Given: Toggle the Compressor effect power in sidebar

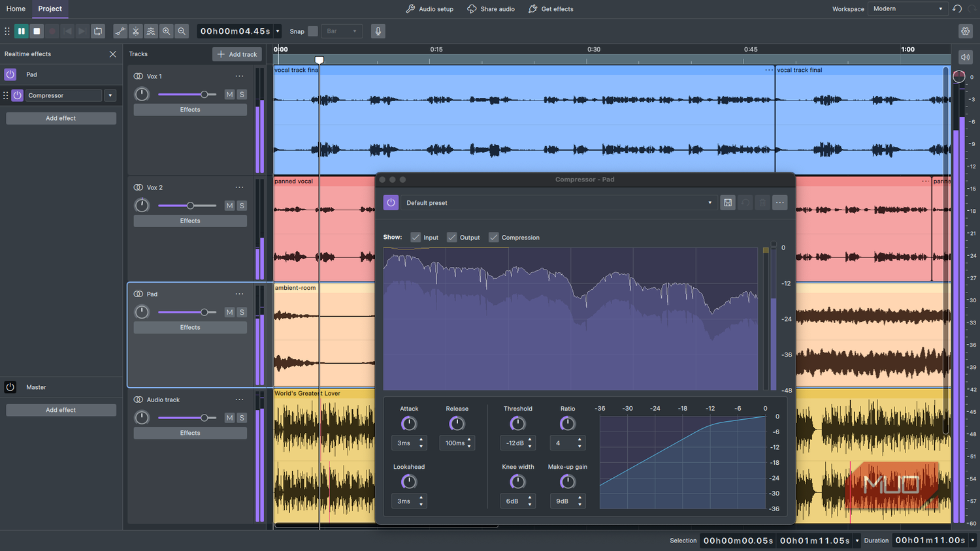Looking at the screenshot, I should pos(18,95).
